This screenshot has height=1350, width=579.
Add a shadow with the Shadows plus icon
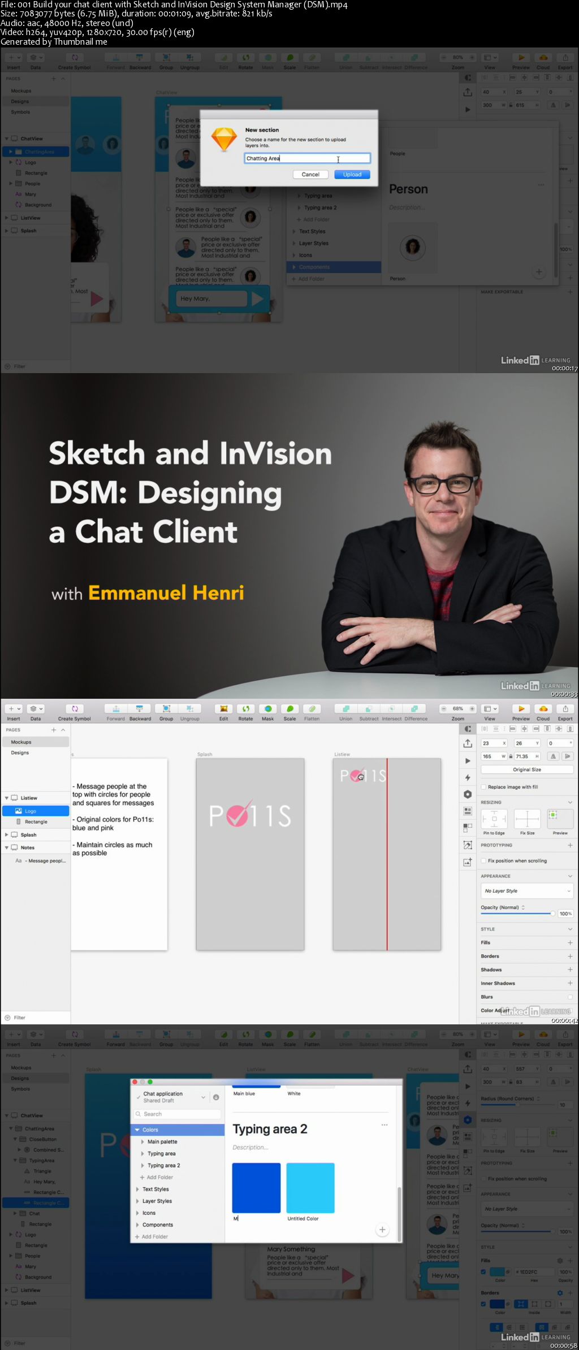pos(570,970)
